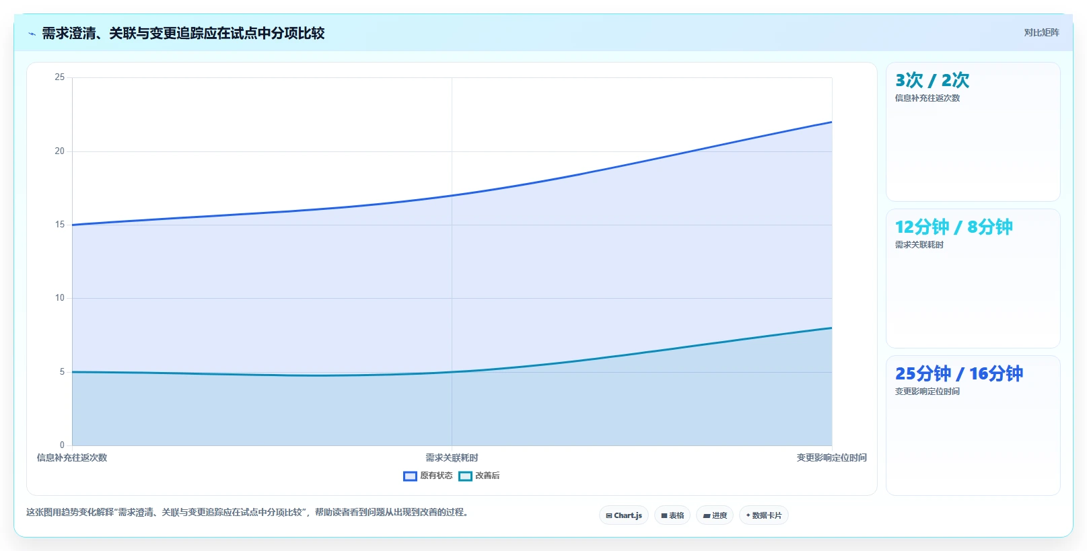
Task: Click the 原有状态 legend label
Action: coord(436,476)
